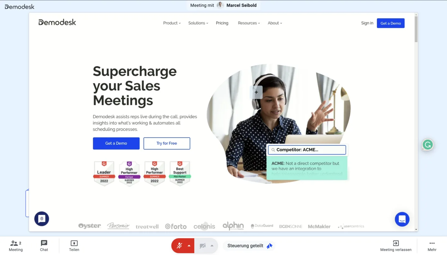Click the Sign in link
The width and height of the screenshot is (447, 255).
pos(367,23)
